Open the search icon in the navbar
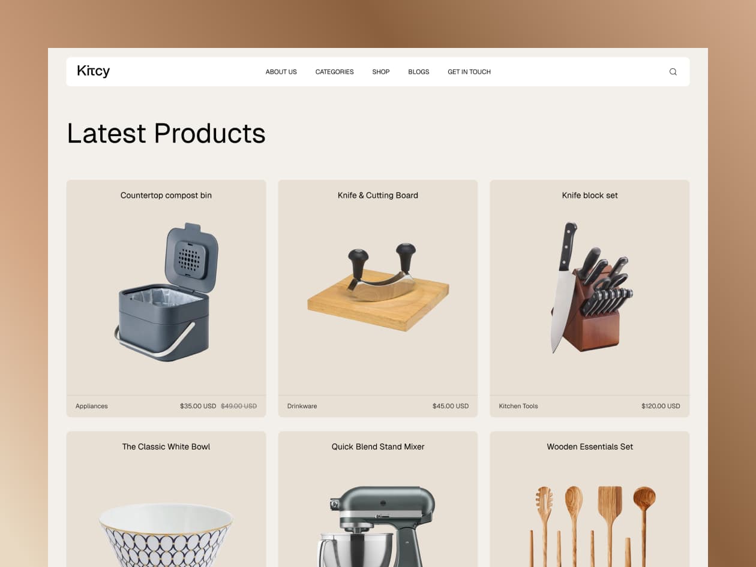The width and height of the screenshot is (756, 567). (673, 72)
